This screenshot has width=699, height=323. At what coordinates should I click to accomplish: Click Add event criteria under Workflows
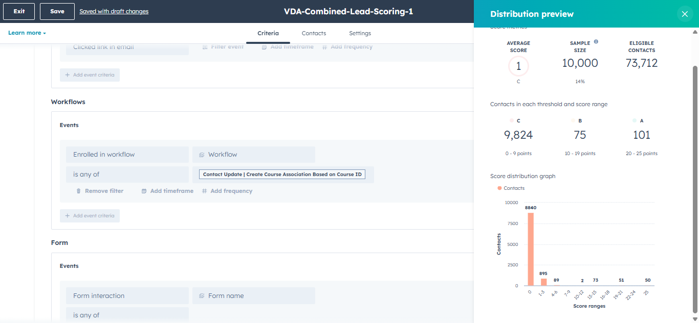90,216
